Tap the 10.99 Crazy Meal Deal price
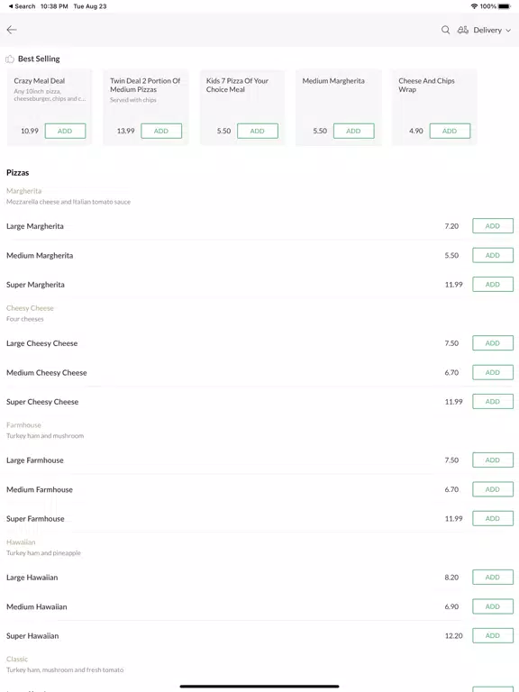The height and width of the screenshot is (692, 519). coord(30,131)
